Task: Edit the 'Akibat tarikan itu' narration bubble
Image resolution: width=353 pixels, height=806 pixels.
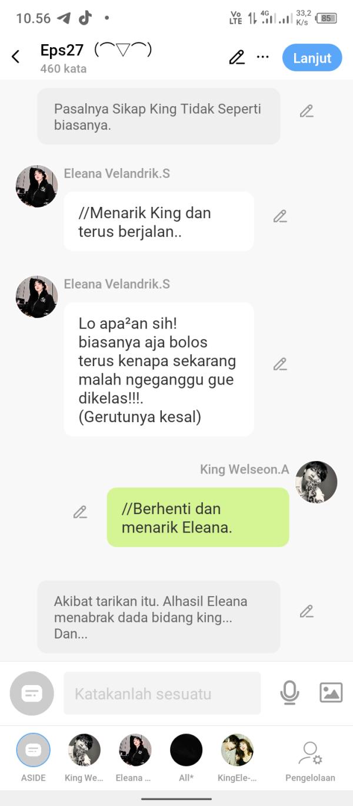Action: click(x=307, y=611)
